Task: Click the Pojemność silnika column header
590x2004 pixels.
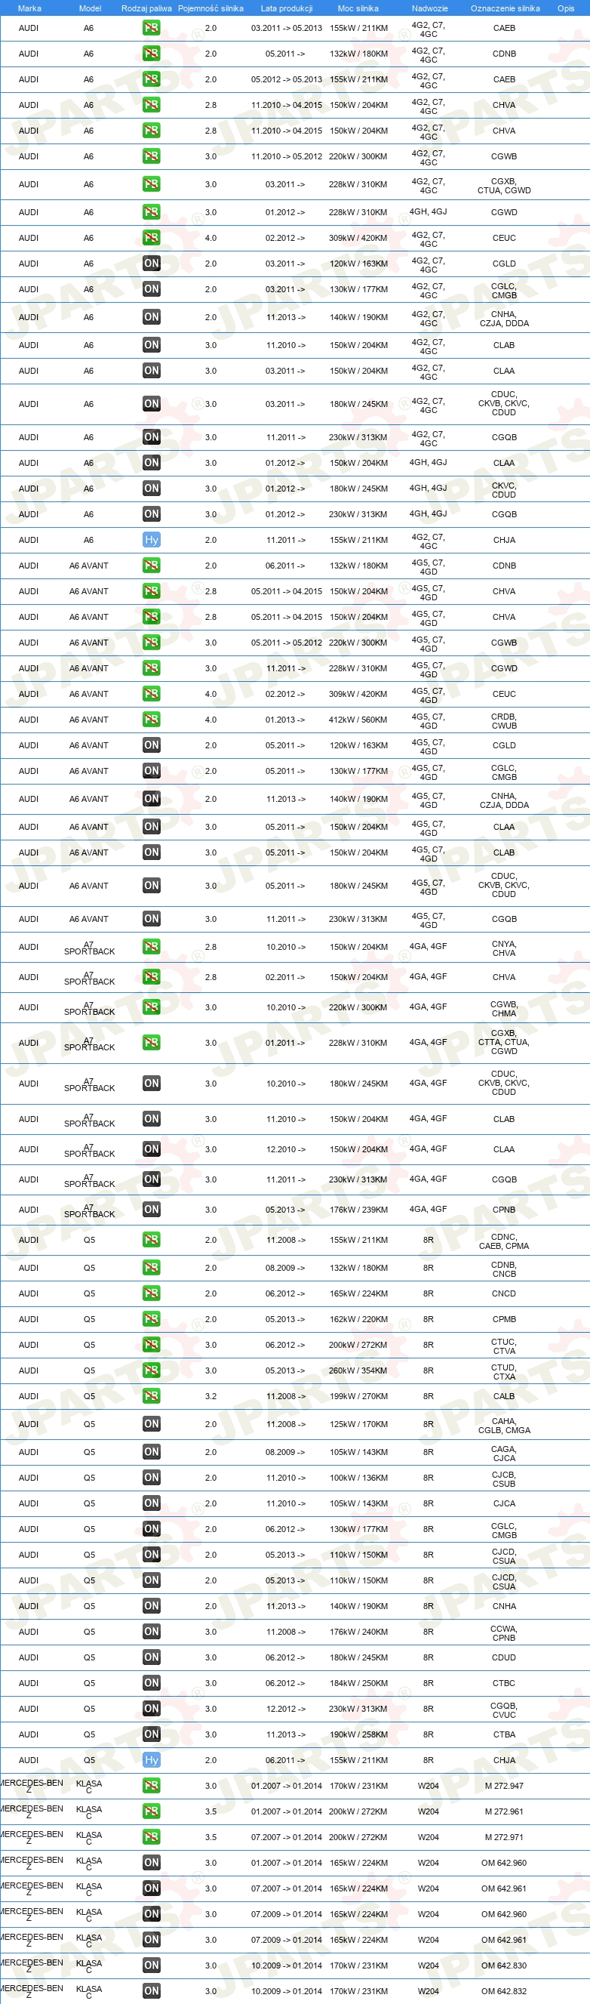Action: click(210, 8)
